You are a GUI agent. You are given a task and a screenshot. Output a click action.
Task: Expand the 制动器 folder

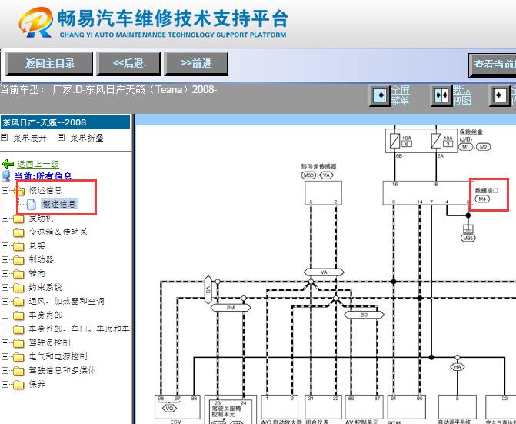click(x=5, y=259)
